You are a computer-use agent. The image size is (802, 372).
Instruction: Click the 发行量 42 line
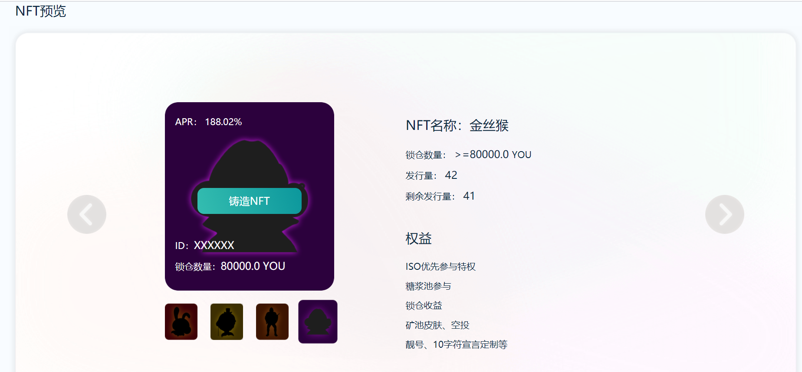[431, 175]
